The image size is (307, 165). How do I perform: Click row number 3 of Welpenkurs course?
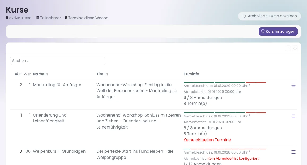[x=20, y=151]
